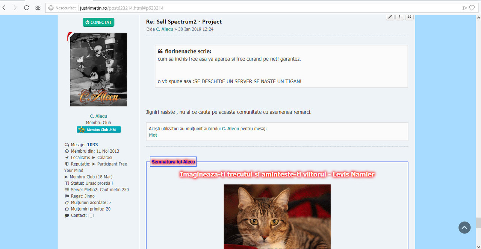Jump to top with the round arrow button
Image resolution: width=481 pixels, height=249 pixels.
pos(464,228)
